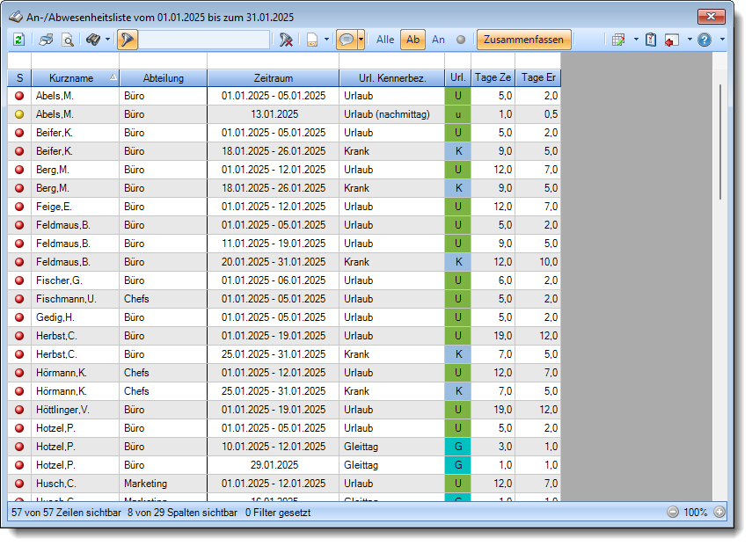
Task: Click the zoom in plus icon
Action: [x=719, y=512]
